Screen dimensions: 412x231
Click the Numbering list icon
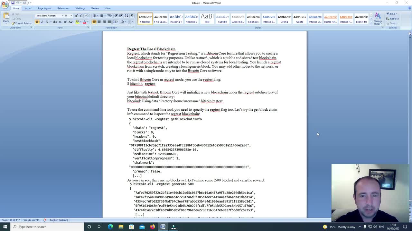point(101,15)
